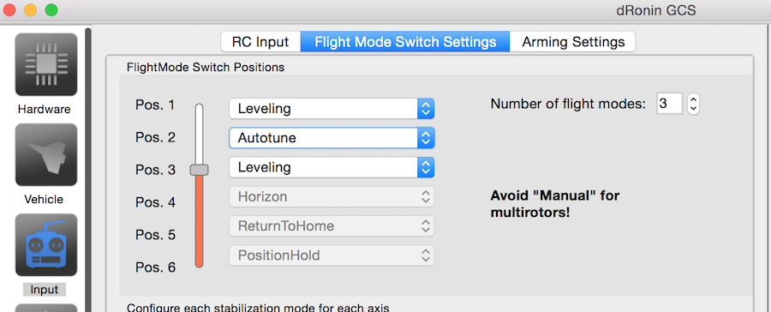
Task: Expand the Pos. 2 Autotune dropdown
Action: pos(332,138)
